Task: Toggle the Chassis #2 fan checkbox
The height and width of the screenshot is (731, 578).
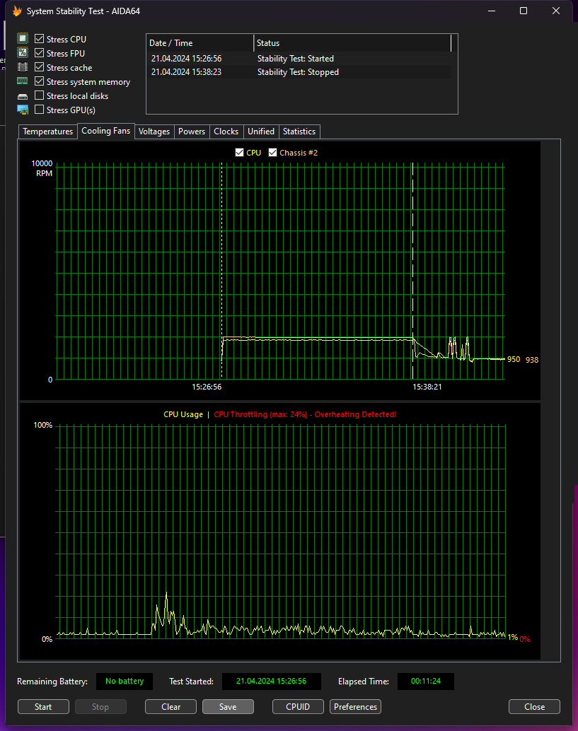Action: 272,153
